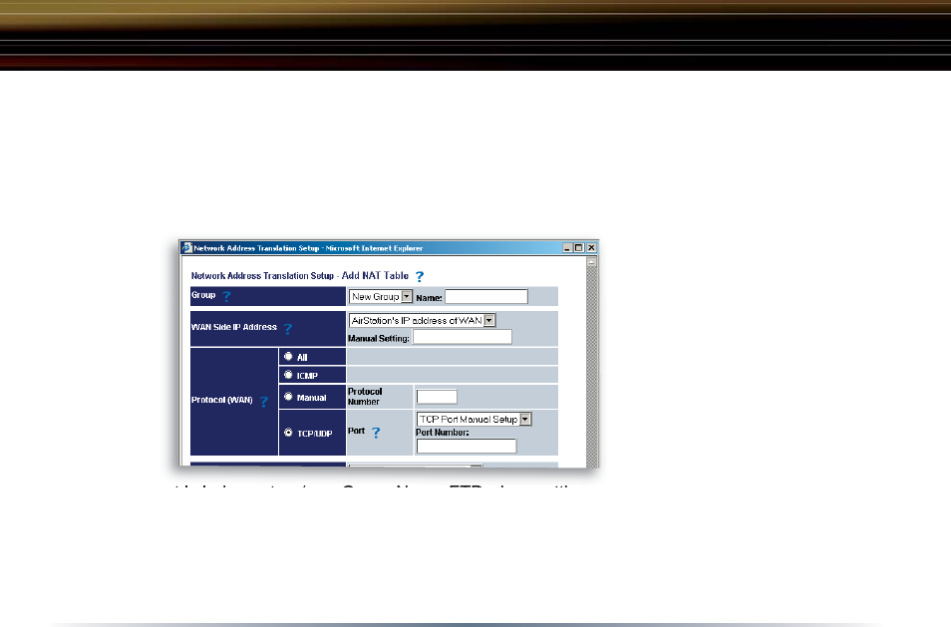
Task: Click the 'Port Number:' label
Action: (x=443, y=433)
